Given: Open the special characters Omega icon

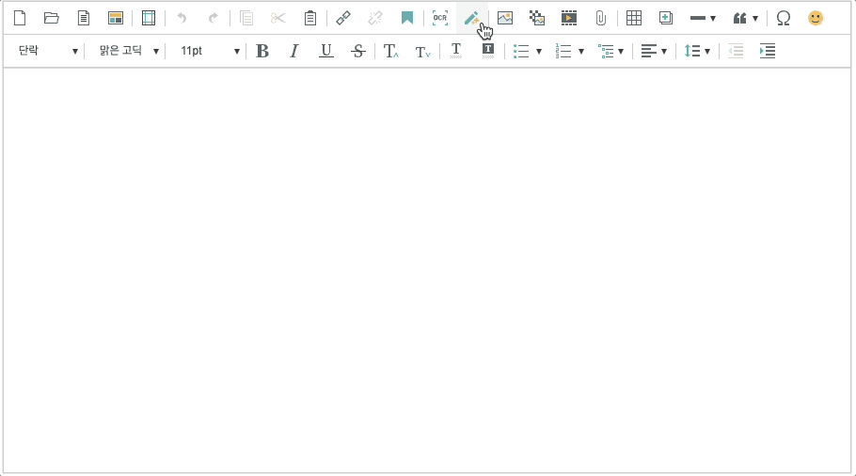Looking at the screenshot, I should click(x=783, y=18).
